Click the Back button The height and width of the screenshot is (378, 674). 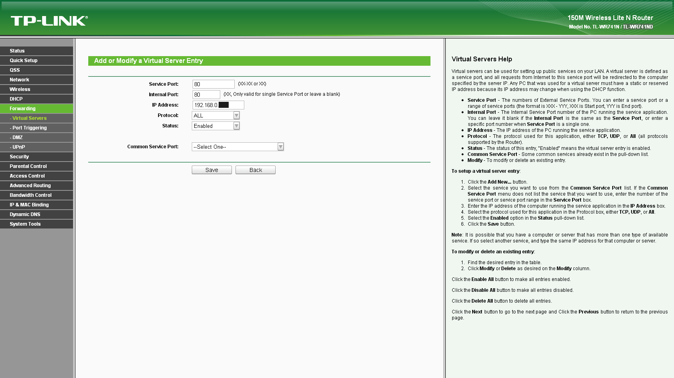(x=255, y=170)
